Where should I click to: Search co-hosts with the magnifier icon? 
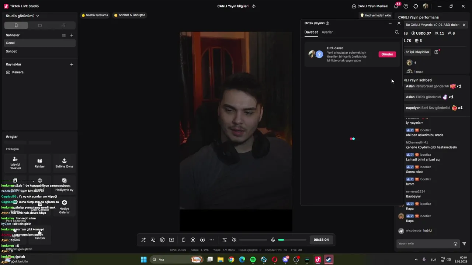(397, 32)
